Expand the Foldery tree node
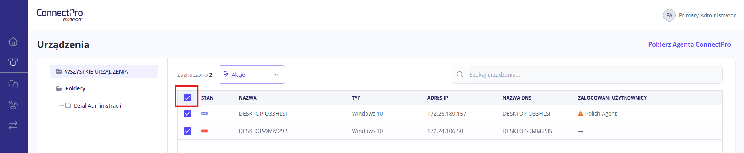 click(x=71, y=88)
